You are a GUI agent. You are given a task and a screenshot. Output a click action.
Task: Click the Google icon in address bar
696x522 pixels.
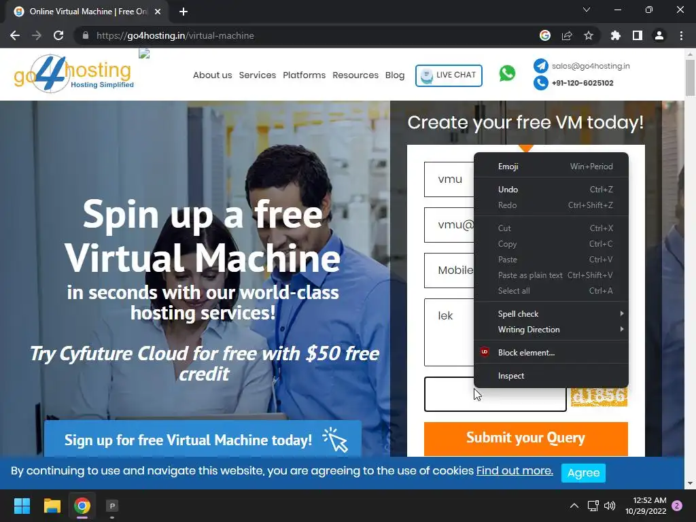545,35
